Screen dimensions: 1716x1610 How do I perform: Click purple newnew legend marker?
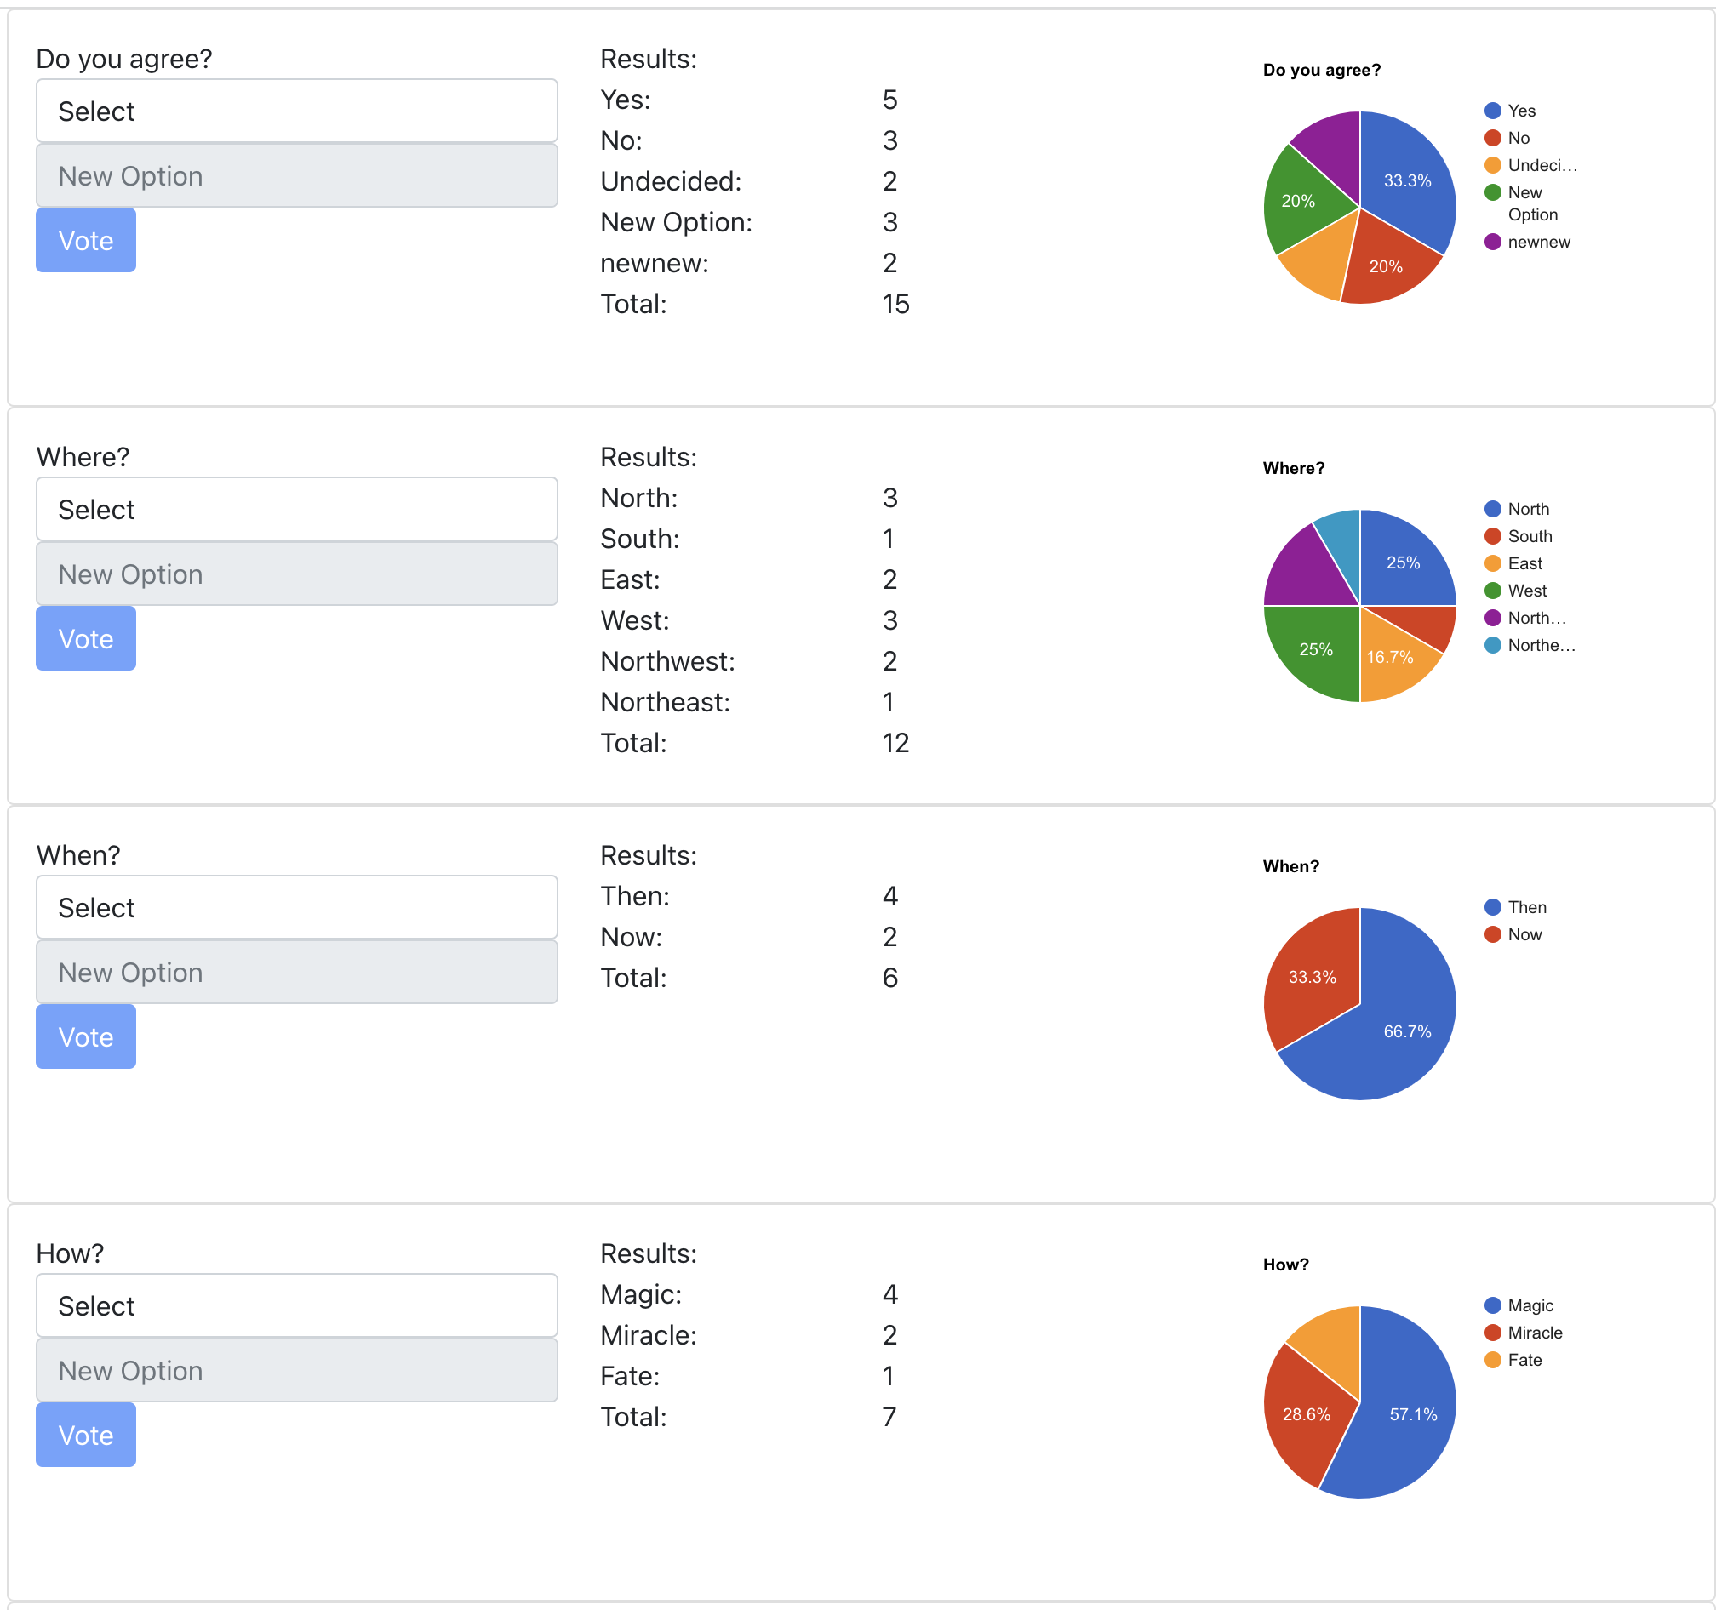tap(1492, 242)
